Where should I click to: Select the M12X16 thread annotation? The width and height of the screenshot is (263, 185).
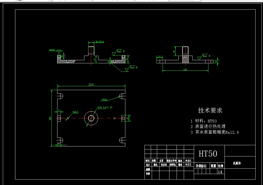pos(100,42)
